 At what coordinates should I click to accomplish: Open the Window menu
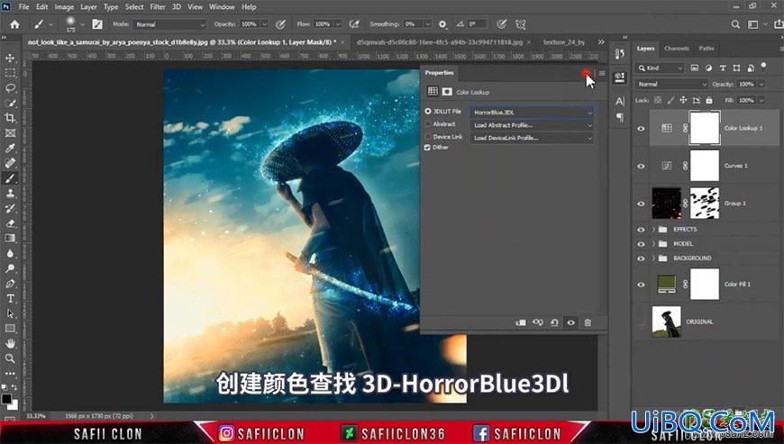click(222, 7)
